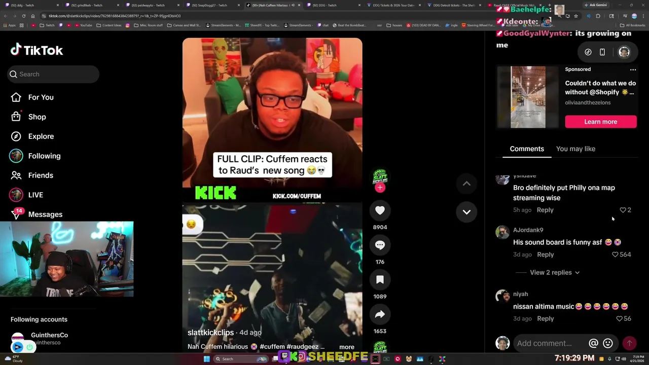The width and height of the screenshot is (649, 365).
Task: Open the Windows Start menu
Action: 206,359
